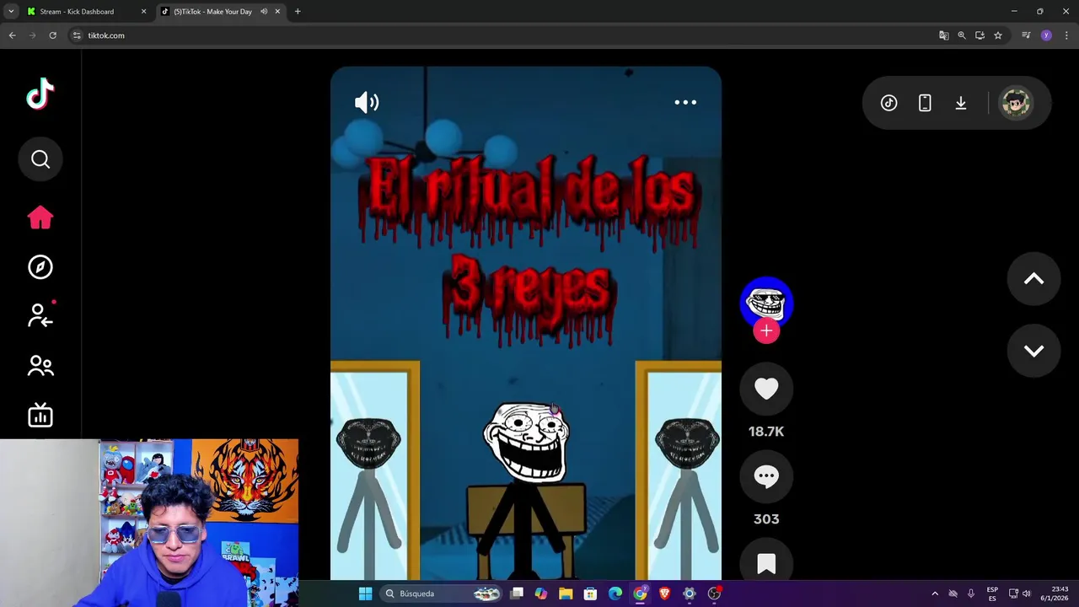The image size is (1079, 607).
Task: Open the troll-face creator profile avatar
Action: pos(766,303)
